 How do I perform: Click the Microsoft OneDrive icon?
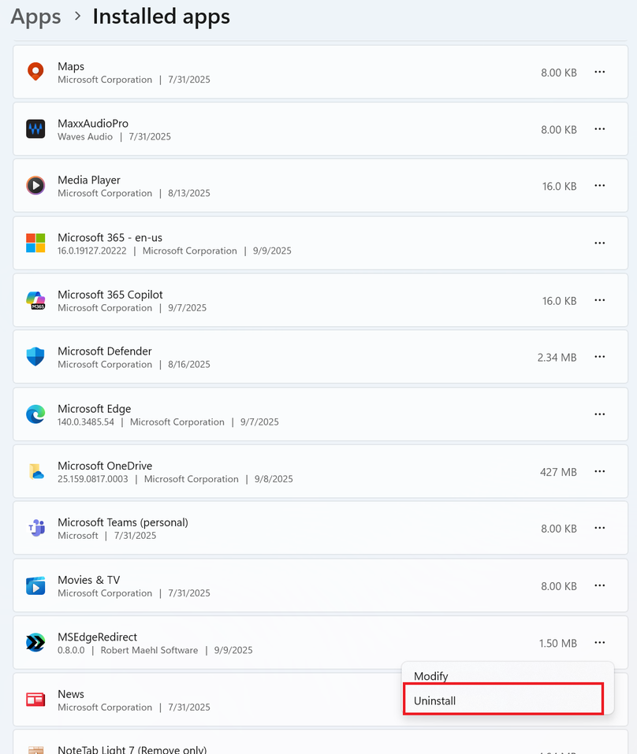click(36, 471)
